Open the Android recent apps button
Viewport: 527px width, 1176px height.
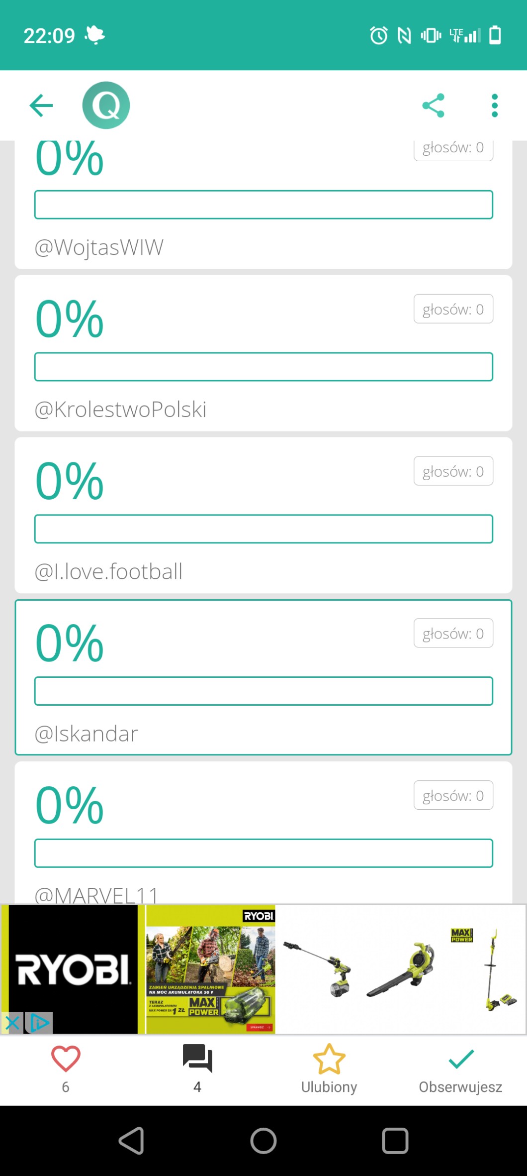pyautogui.click(x=395, y=1141)
